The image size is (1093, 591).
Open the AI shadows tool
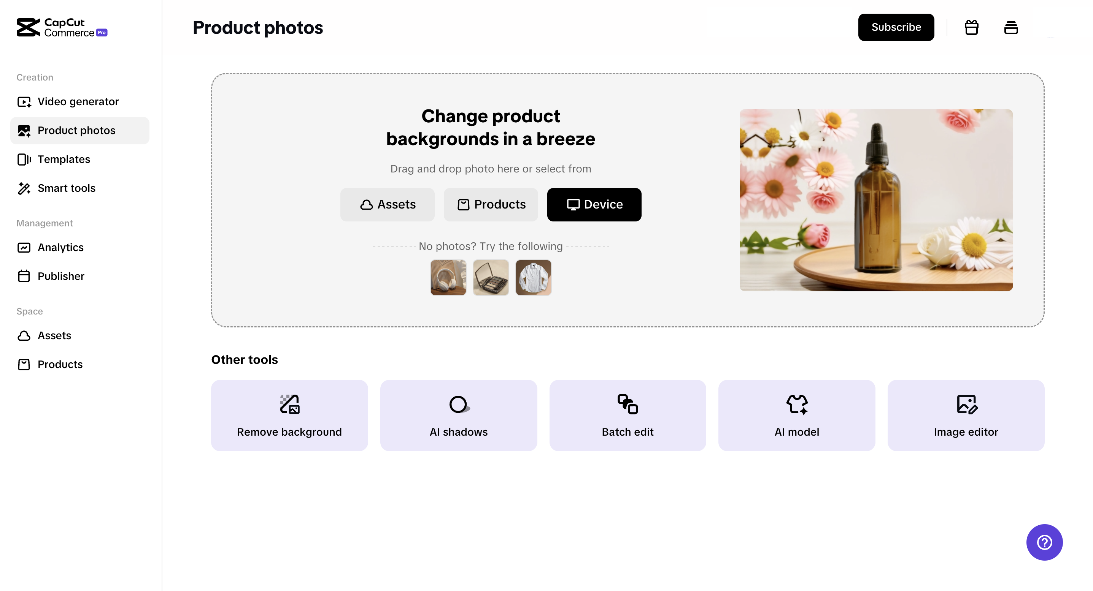pos(458,415)
